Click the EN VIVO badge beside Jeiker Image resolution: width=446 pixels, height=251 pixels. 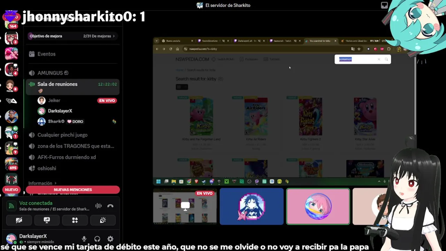(107, 100)
